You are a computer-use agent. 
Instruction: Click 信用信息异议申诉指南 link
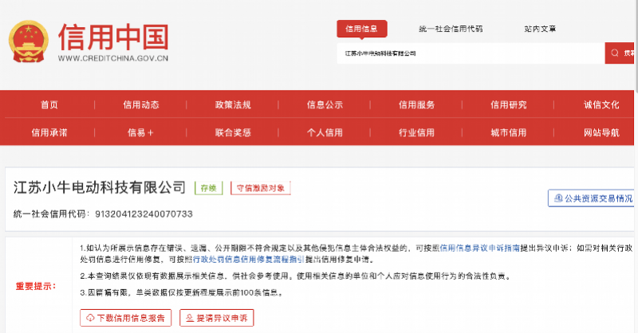click(480, 248)
